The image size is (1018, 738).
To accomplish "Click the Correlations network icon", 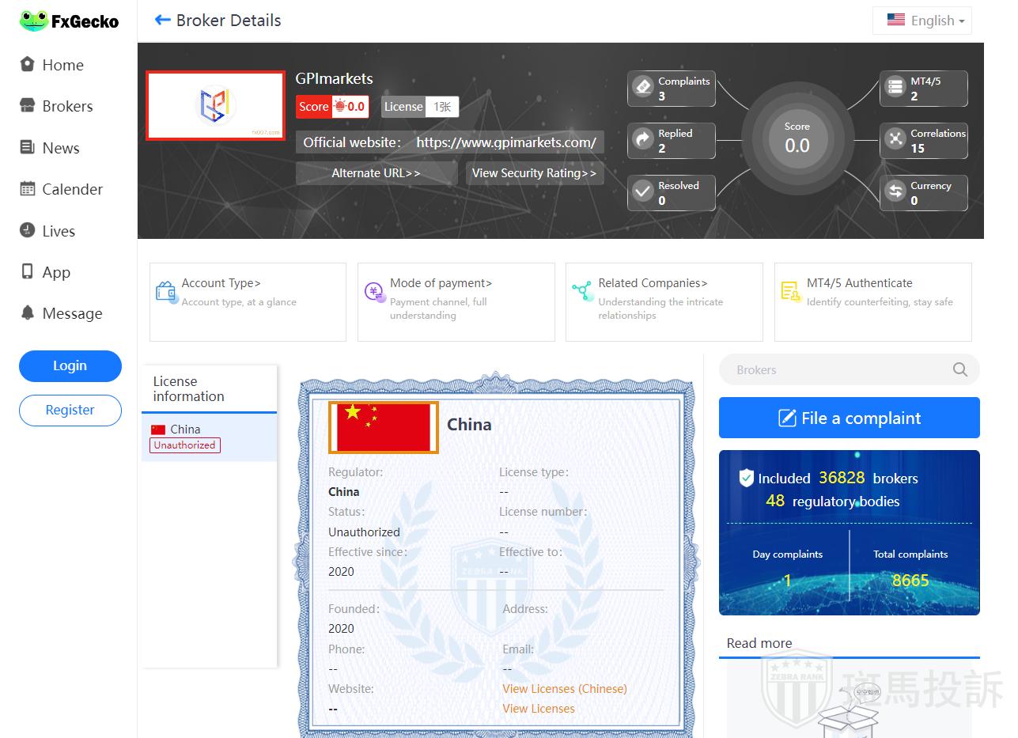I will (x=895, y=139).
